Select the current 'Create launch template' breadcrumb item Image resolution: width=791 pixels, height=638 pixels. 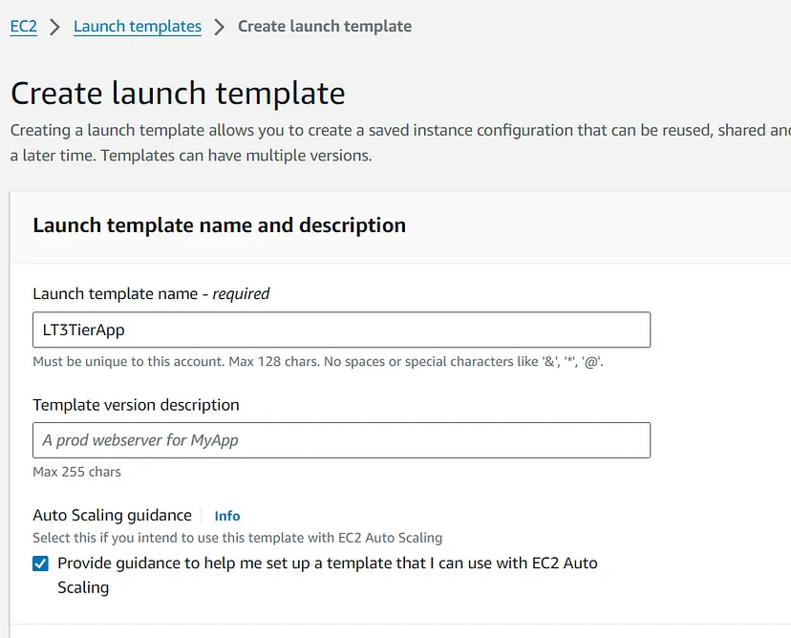click(x=325, y=27)
